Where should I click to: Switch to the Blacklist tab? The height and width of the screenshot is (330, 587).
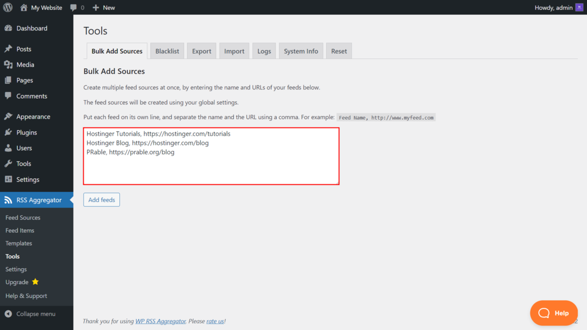tap(167, 50)
